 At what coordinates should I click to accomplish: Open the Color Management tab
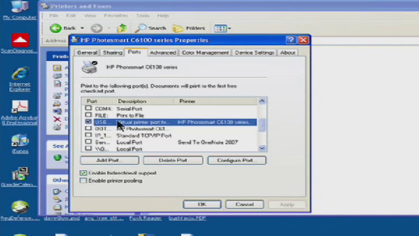(x=205, y=52)
